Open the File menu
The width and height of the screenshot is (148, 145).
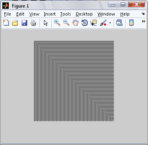pyautogui.click(x=8, y=14)
